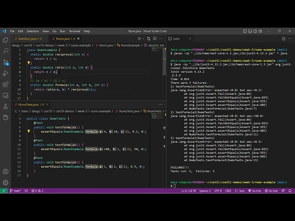Close the Nums.java tab
Screen dimensions: 295x221
[x=78, y=39]
